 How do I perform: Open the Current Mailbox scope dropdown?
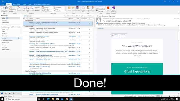[89, 16]
